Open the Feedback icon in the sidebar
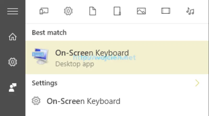The width and height of the screenshot is (209, 116). (13, 88)
